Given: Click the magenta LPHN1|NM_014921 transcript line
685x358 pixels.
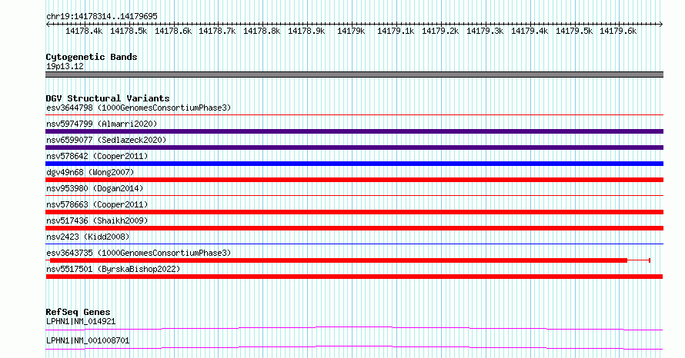Looking at the screenshot, I should point(354,328).
